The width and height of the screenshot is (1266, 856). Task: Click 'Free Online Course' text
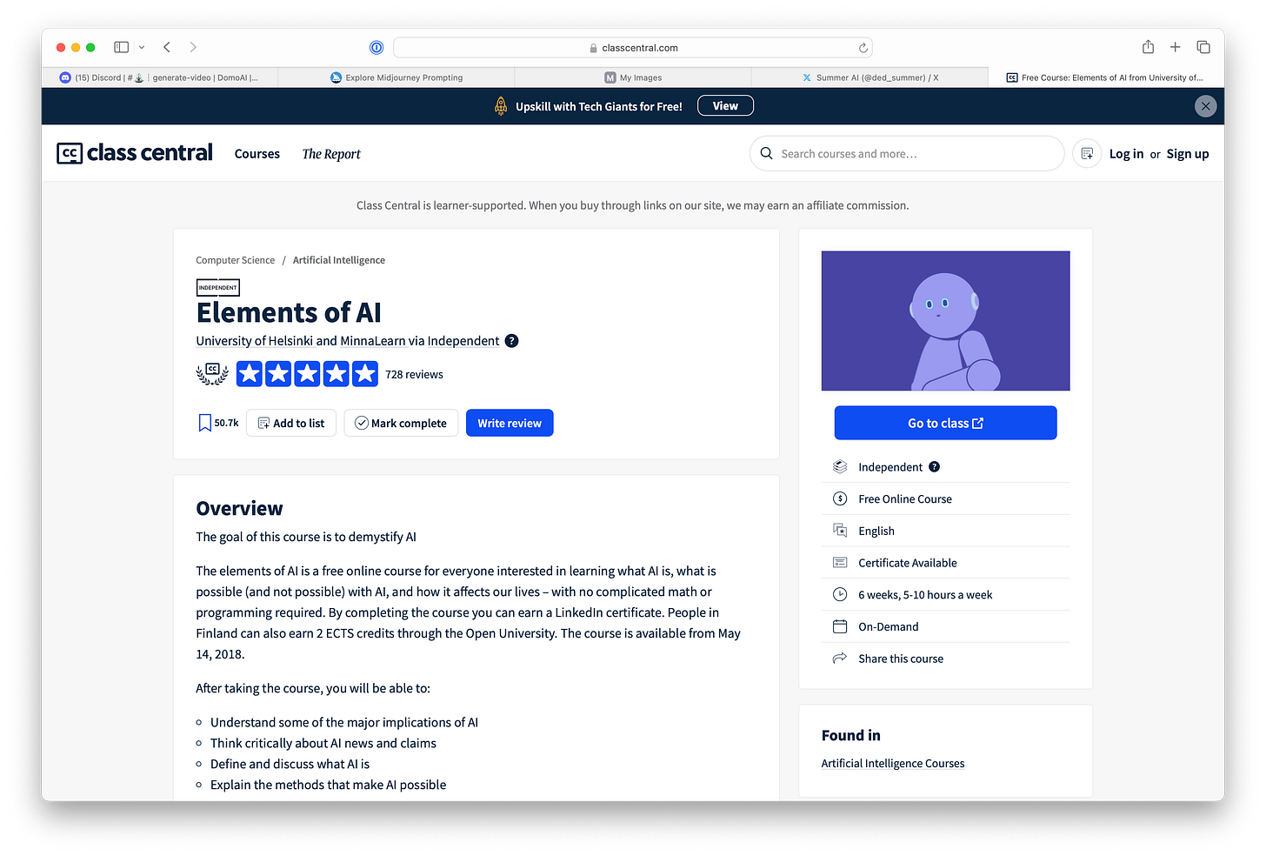(905, 499)
